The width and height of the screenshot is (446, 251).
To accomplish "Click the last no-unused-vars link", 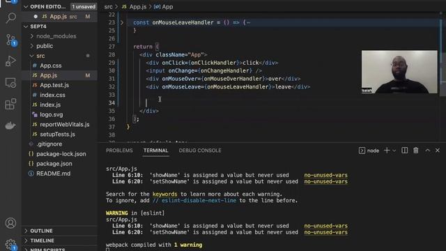I will coord(325,232).
